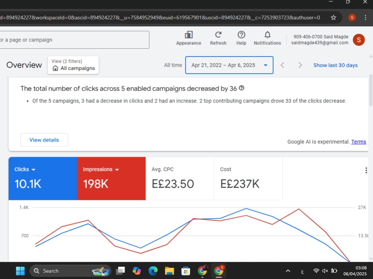Open the Help menu icon

click(241, 38)
